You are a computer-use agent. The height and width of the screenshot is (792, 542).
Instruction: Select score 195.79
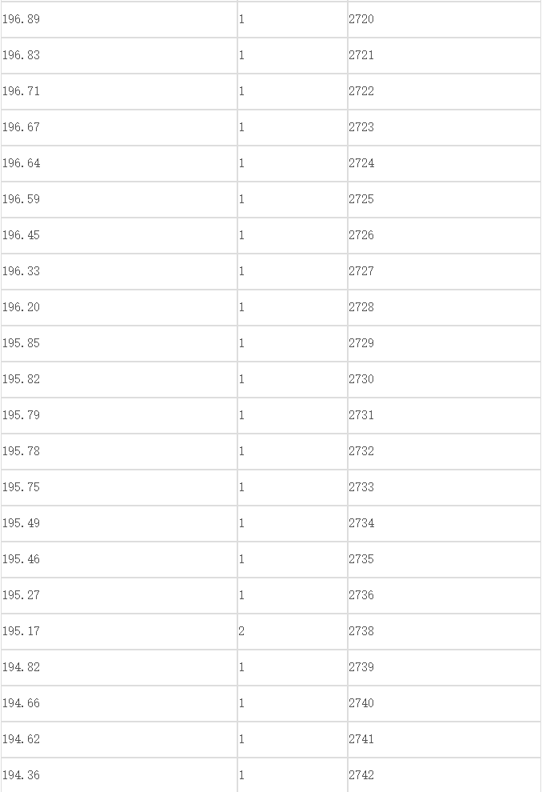(x=119, y=416)
